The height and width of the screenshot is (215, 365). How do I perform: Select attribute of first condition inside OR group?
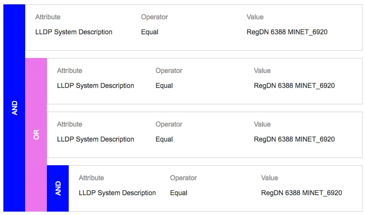point(95,86)
